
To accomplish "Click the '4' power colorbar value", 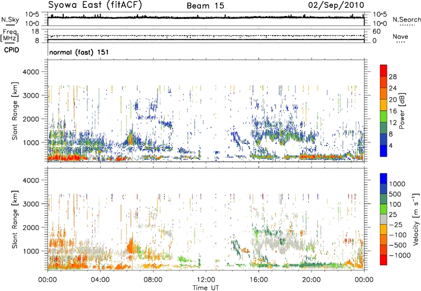I will point(390,146).
